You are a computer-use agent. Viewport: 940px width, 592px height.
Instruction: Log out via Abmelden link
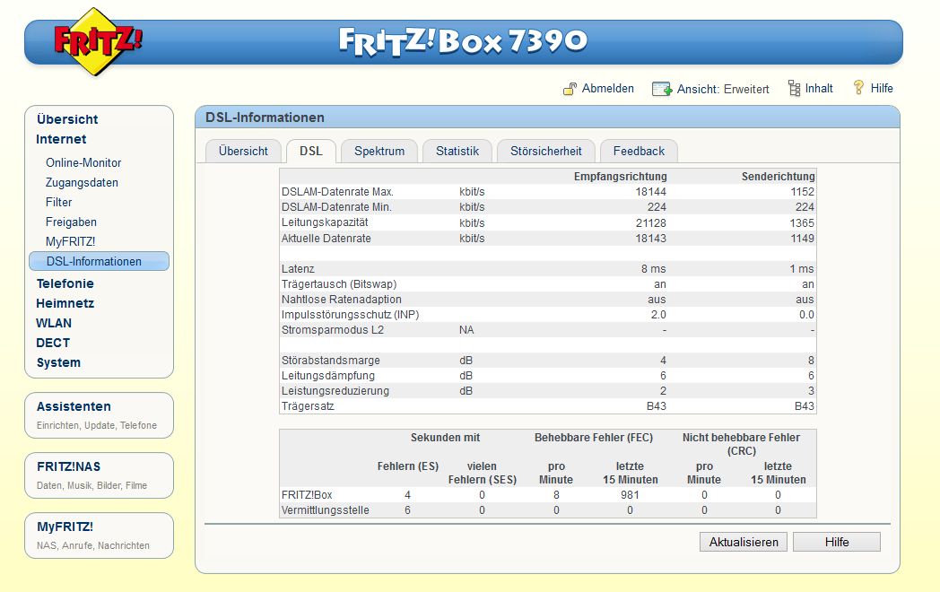click(608, 88)
